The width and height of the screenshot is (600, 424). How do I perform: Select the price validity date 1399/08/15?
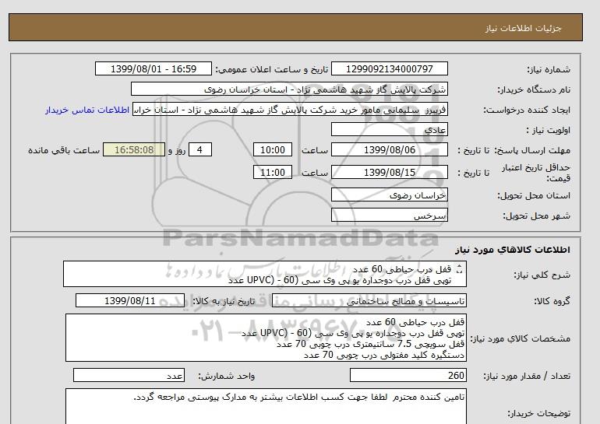coord(390,172)
